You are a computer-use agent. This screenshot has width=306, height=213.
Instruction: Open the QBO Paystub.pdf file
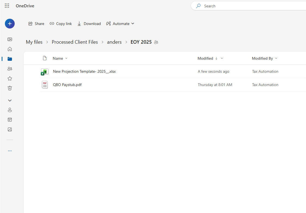pos(67,85)
